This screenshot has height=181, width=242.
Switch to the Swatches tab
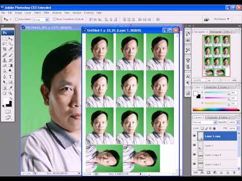(211, 87)
